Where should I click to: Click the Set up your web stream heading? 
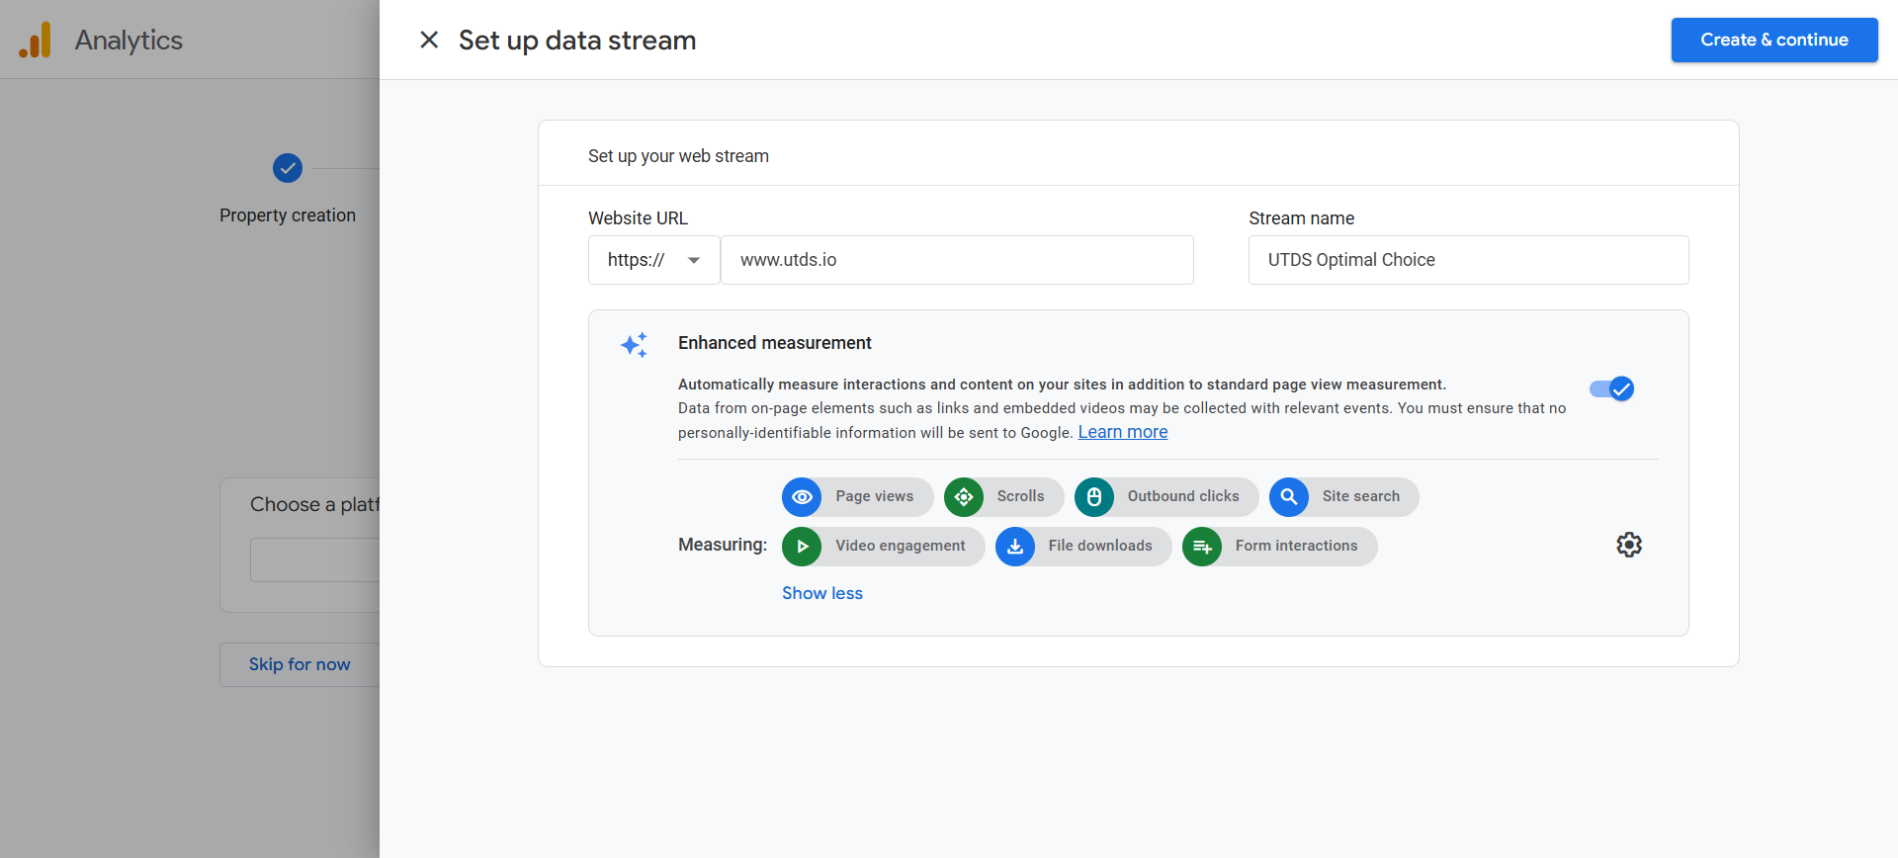pyautogui.click(x=678, y=156)
